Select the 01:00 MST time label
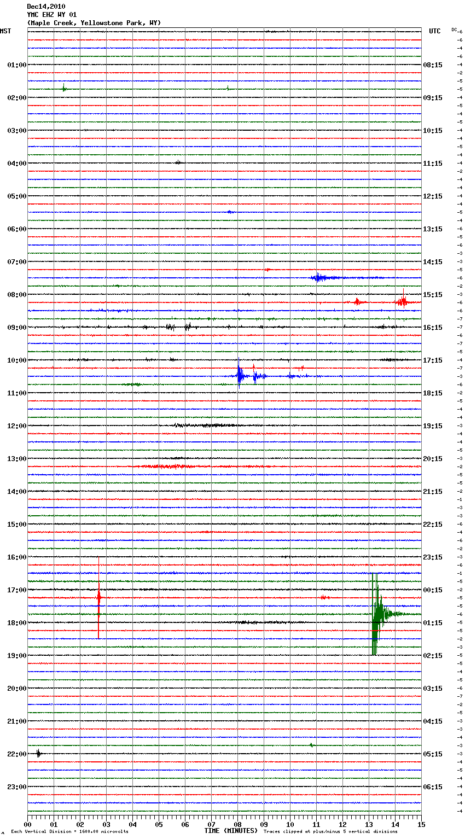This screenshot has width=465, height=839. click(x=17, y=65)
